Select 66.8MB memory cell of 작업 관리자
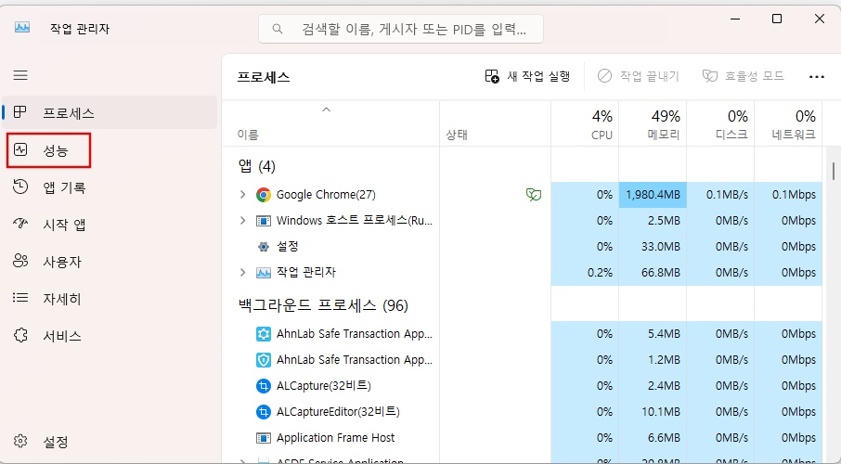This screenshot has height=464, width=841. tap(653, 273)
